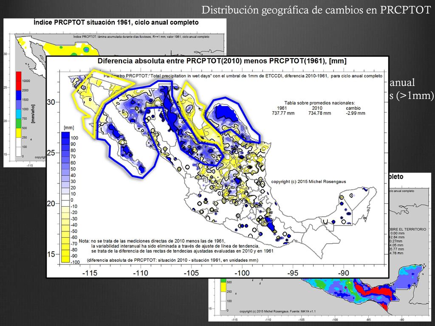Screen dimensions: 435x326
Task: Click longitude label "-100" on the difference map axis
Action: [242, 273]
